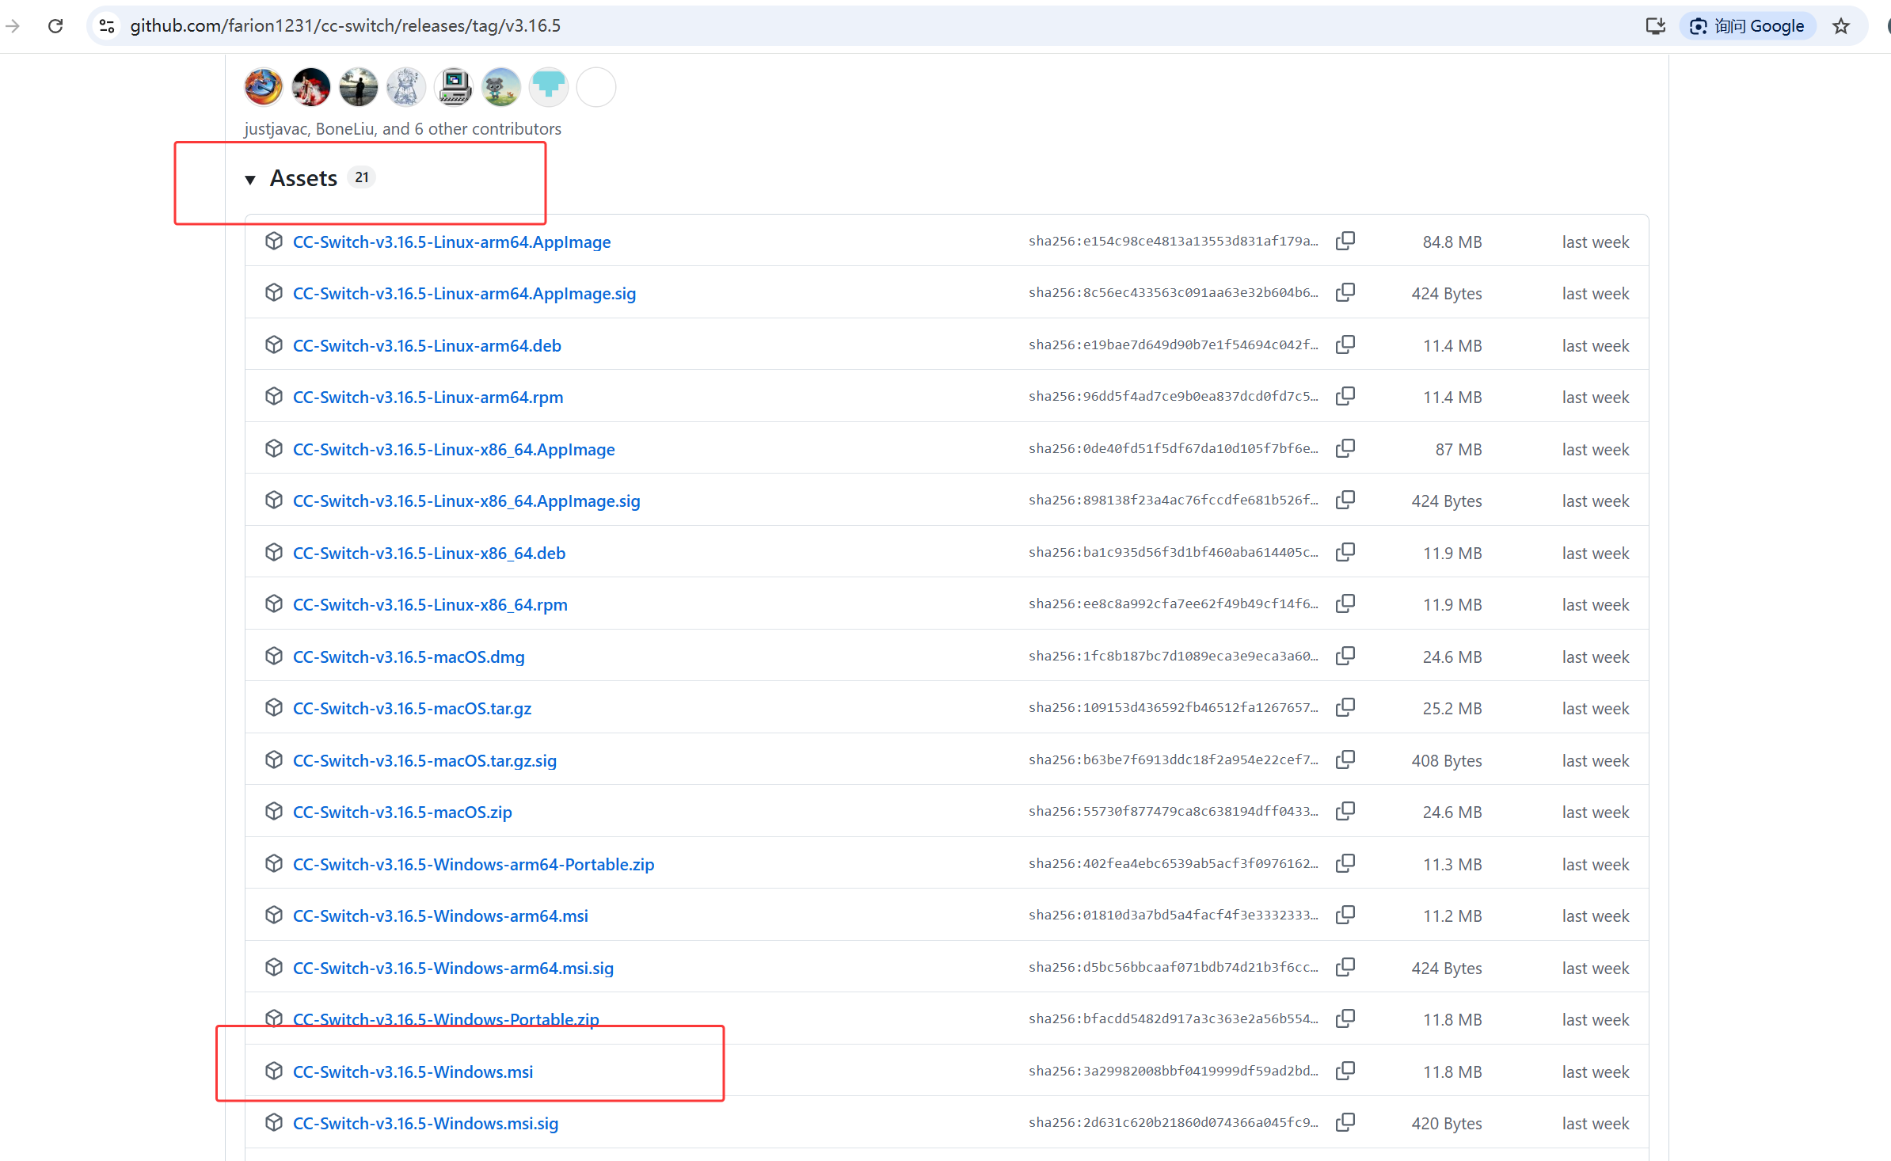This screenshot has width=1891, height=1161.
Task: Open the Google Lens ask button
Action: tap(1748, 26)
